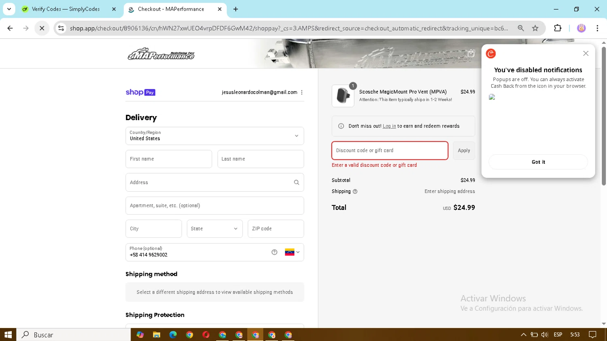The image size is (607, 341).
Task: Open the Windows notification center
Action: pyautogui.click(x=593, y=335)
